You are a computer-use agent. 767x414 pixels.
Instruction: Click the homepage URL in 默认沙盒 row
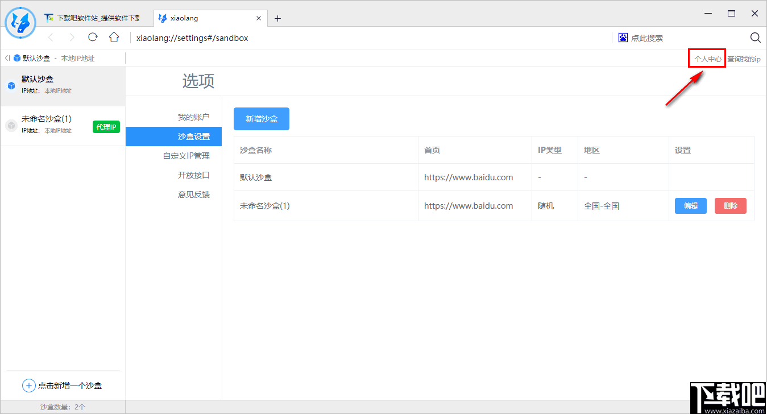pyautogui.click(x=469, y=177)
